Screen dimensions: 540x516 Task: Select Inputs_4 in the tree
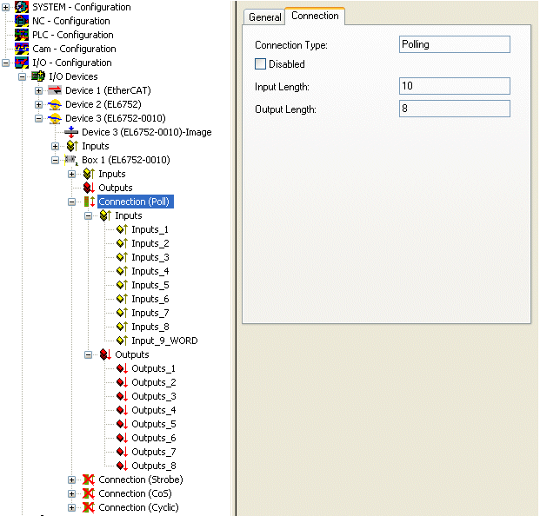pos(150,271)
